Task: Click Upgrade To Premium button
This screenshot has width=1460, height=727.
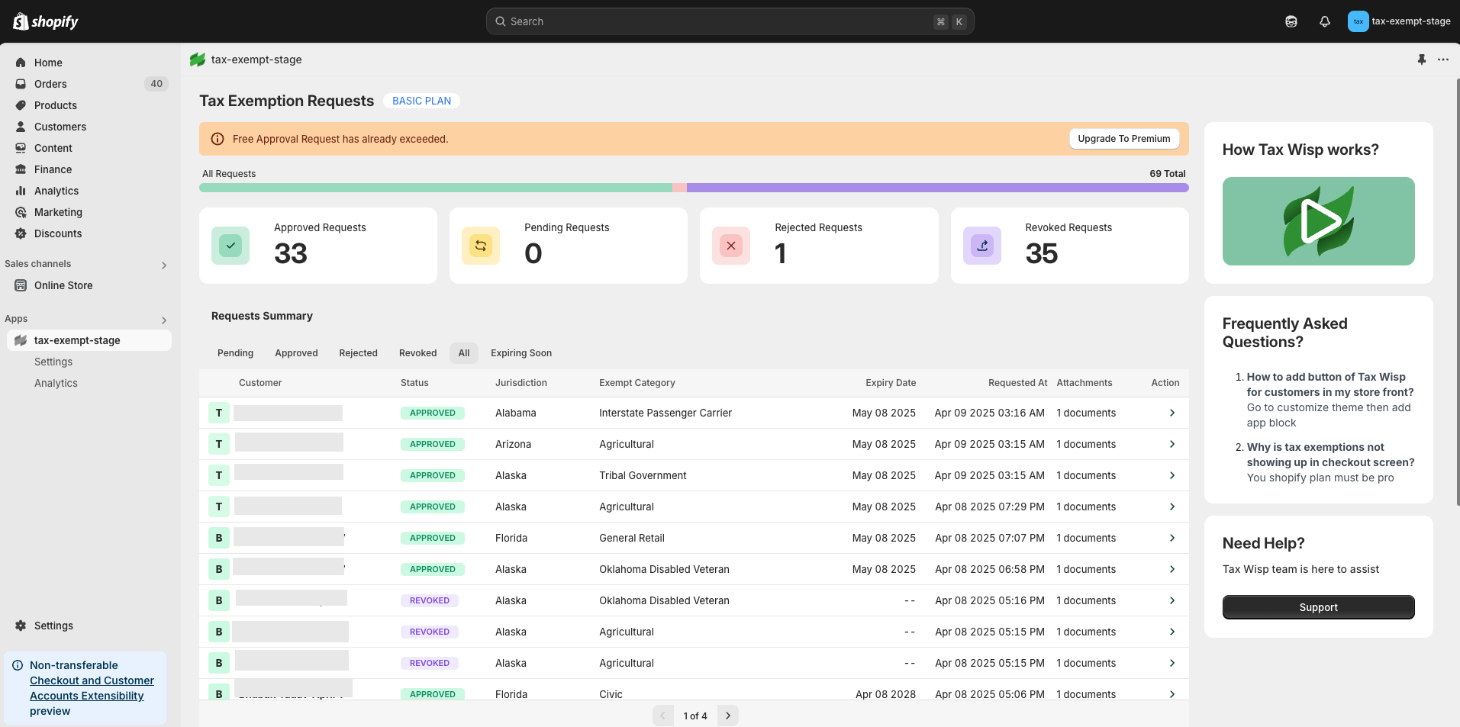Action: coord(1124,139)
